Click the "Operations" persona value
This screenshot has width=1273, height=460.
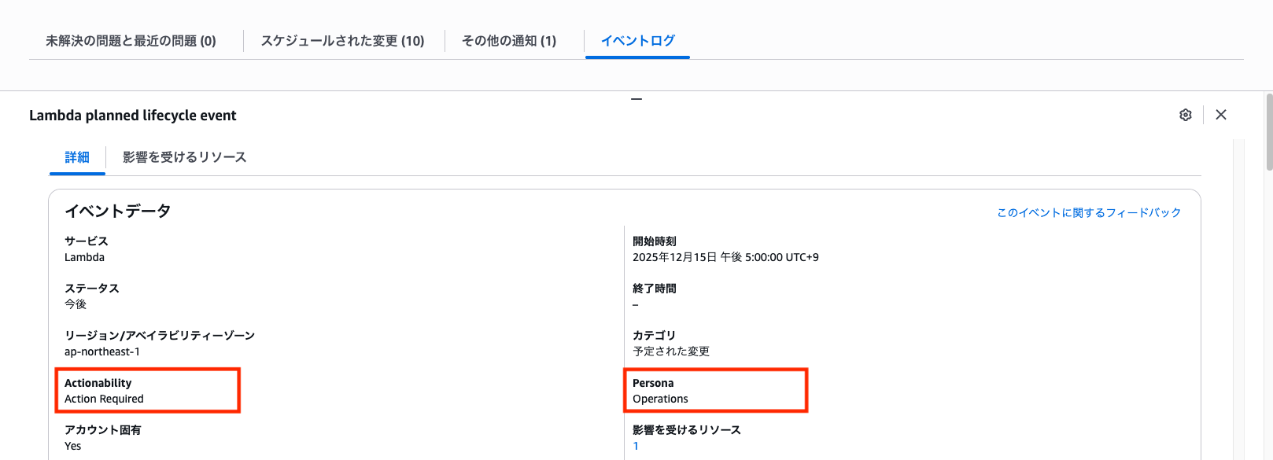pos(660,399)
